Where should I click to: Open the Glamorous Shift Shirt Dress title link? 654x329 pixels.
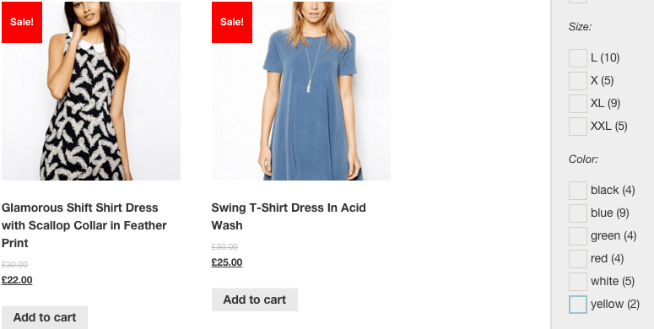(84, 225)
